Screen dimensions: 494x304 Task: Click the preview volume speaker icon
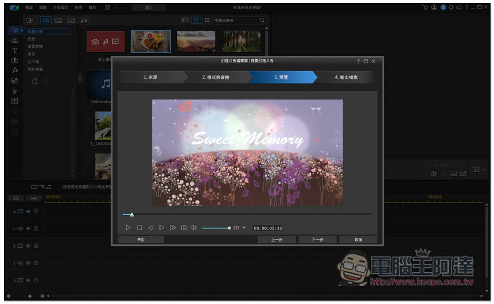pos(193,228)
